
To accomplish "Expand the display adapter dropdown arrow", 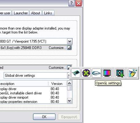I will pyautogui.click(x=70, y=41).
